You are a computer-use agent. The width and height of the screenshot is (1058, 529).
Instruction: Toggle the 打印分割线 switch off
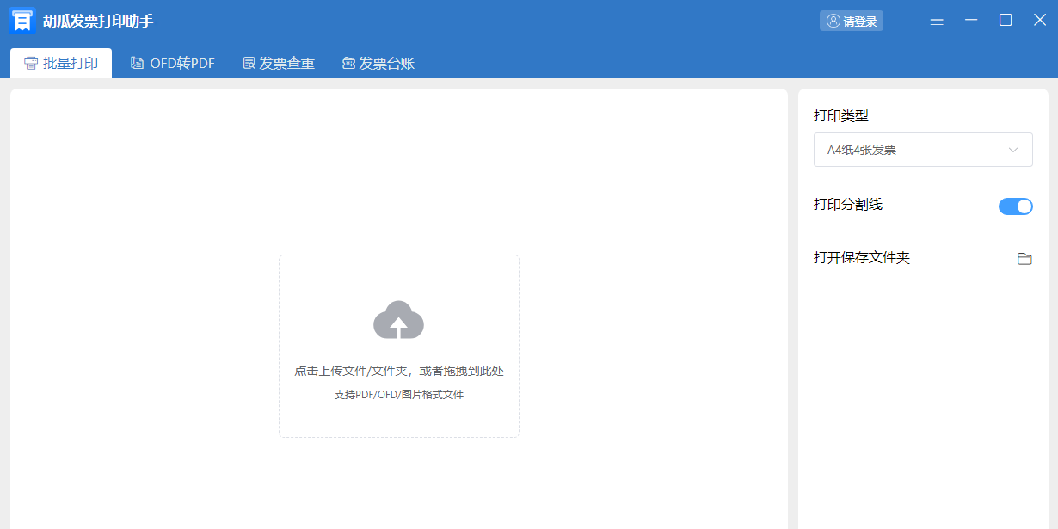point(1015,206)
